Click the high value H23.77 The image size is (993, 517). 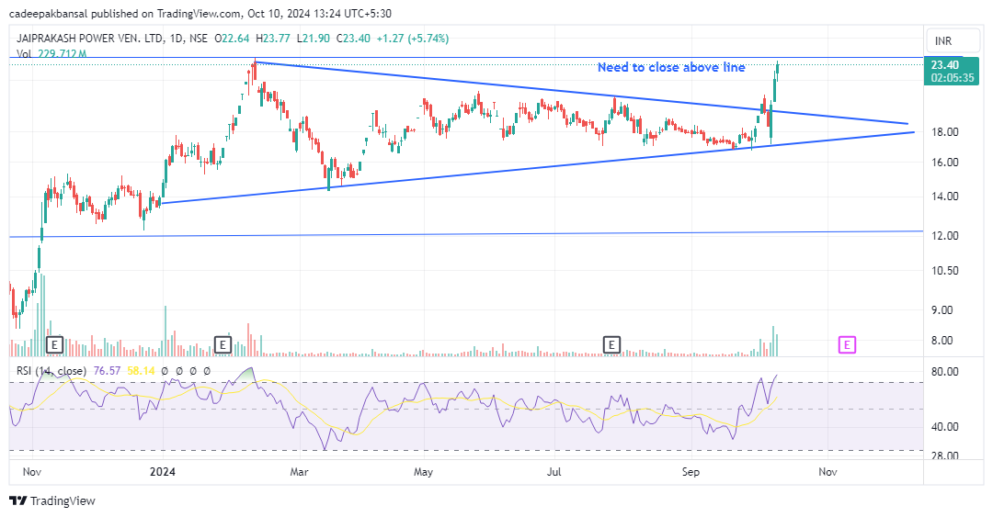point(272,38)
